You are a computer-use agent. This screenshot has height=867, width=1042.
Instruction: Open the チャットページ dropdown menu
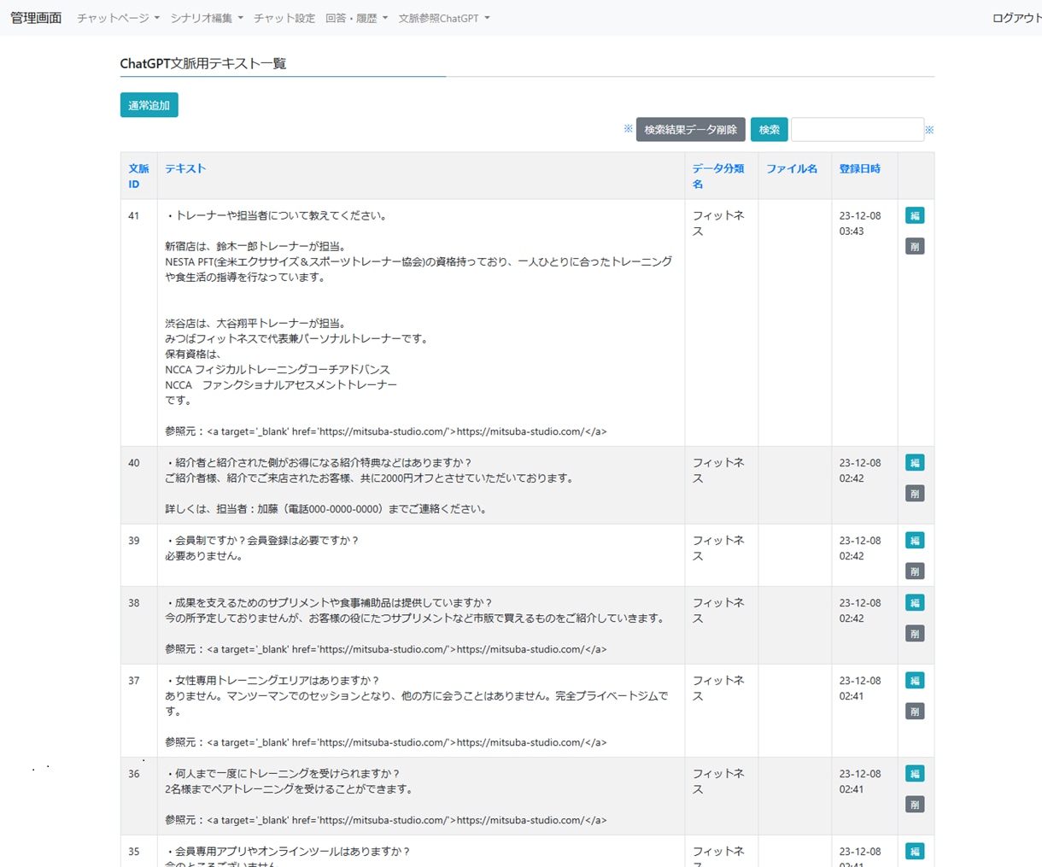[118, 18]
